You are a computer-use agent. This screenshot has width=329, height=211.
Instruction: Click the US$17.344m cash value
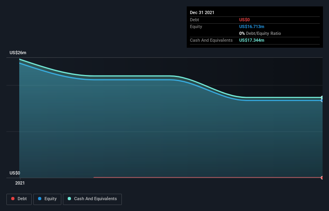252,40
